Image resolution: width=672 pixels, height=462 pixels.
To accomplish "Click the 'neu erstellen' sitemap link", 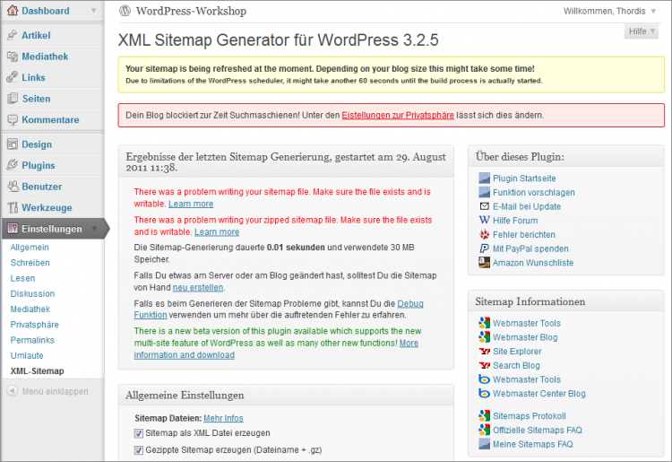I will click(x=197, y=288).
